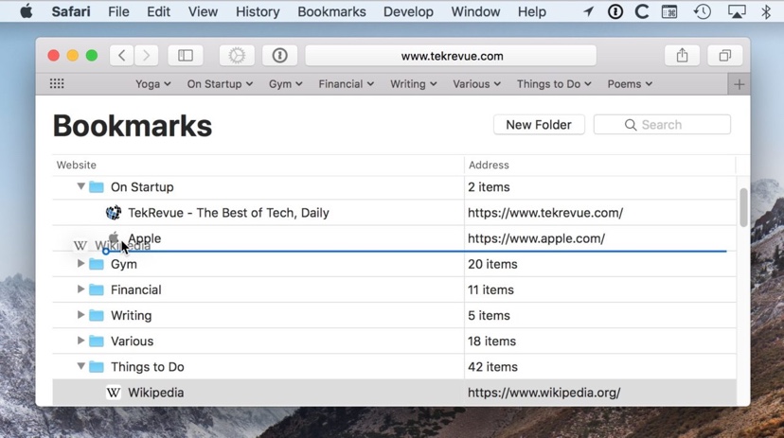The height and width of the screenshot is (438, 784).
Task: Click the New Folder button
Action: [539, 125]
